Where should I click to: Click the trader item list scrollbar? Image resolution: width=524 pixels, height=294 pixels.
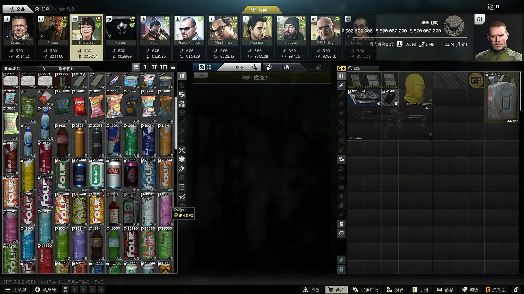tap(176, 122)
